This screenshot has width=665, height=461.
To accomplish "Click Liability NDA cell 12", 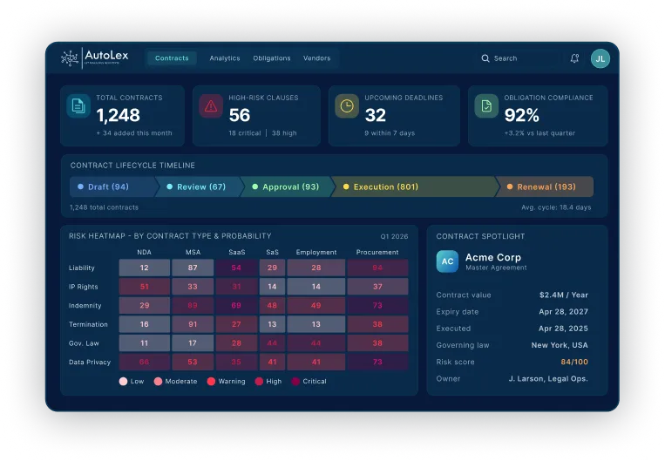I will click(144, 268).
